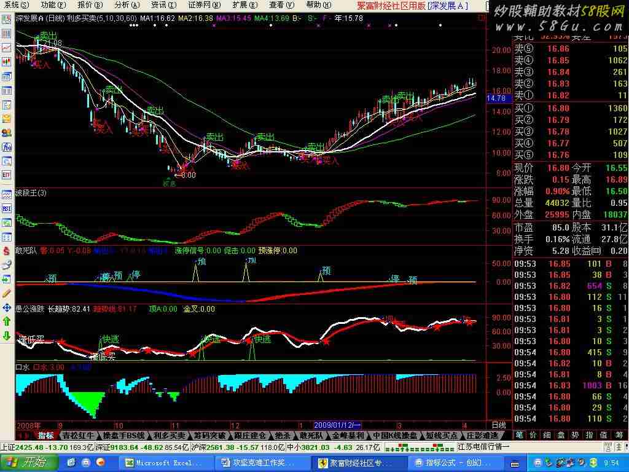This screenshot has width=629, height=472.
Task: Select the 笔 tab in quote panel
Action: click(x=520, y=436)
